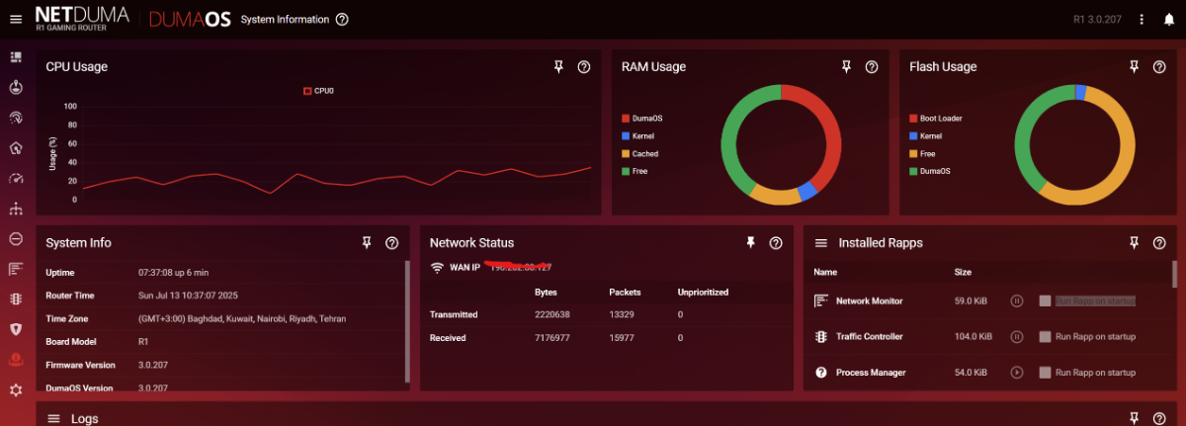1186x426 pixels.
Task: Start the Process Manager Rapp
Action: coord(1016,373)
